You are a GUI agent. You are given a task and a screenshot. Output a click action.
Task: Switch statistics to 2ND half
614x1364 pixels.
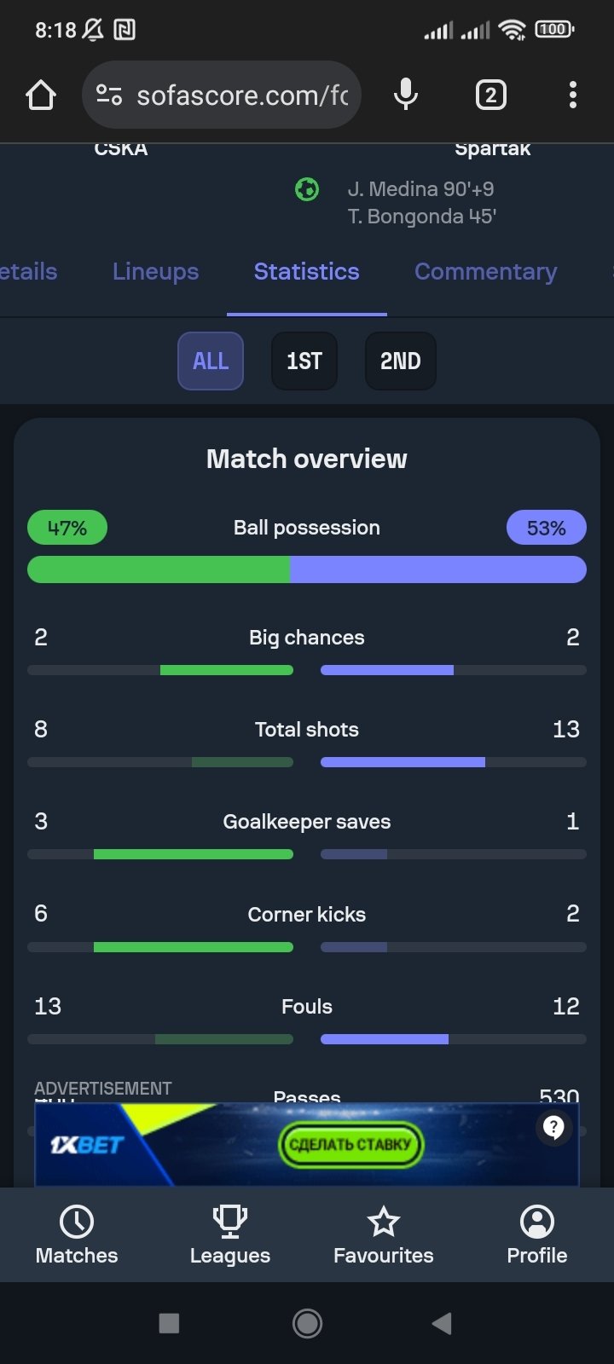401,361
